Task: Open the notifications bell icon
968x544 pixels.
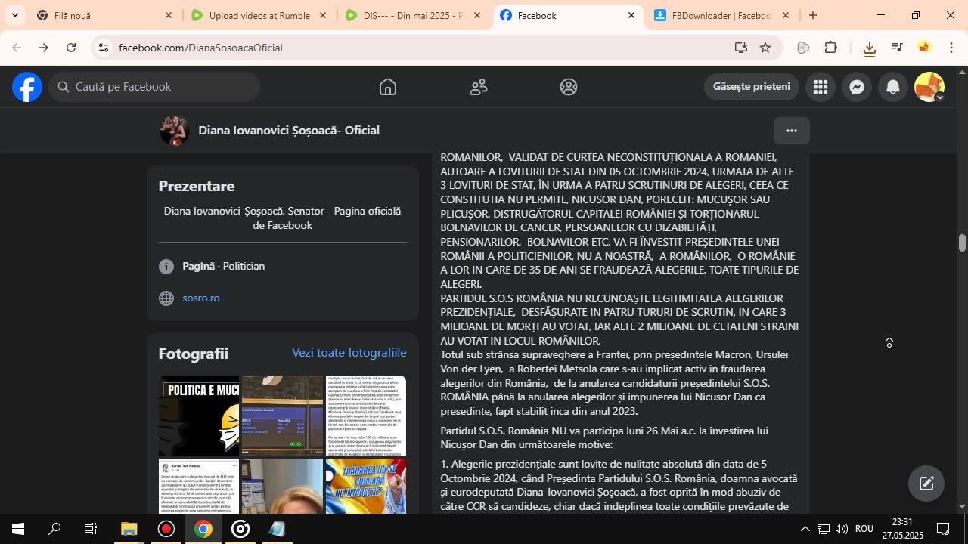Action: (893, 87)
